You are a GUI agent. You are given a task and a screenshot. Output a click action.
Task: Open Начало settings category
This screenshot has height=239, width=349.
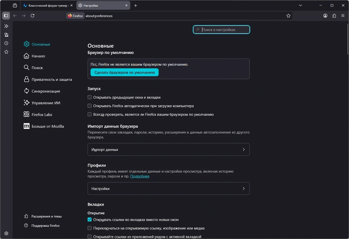[38, 56]
